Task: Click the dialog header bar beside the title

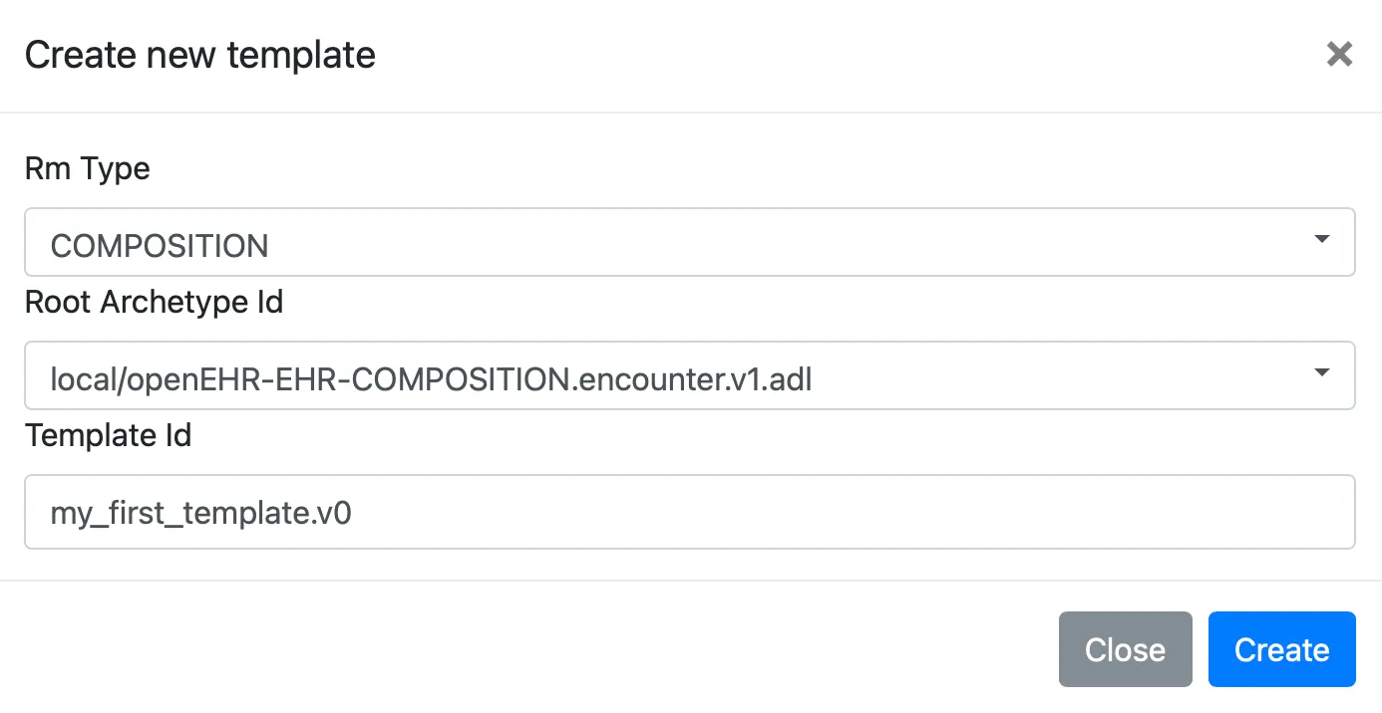Action: (x=798, y=55)
